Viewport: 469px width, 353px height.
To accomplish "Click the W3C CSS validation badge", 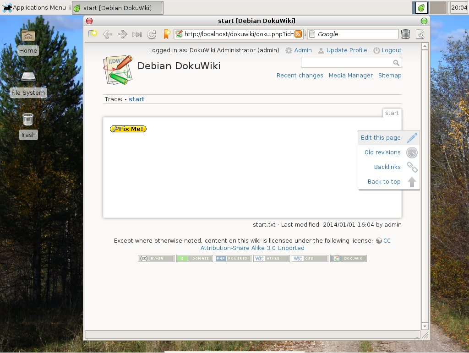I will (310, 259).
